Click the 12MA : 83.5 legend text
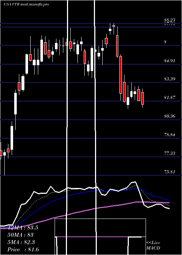This screenshot has width=182, height=255. (23, 228)
